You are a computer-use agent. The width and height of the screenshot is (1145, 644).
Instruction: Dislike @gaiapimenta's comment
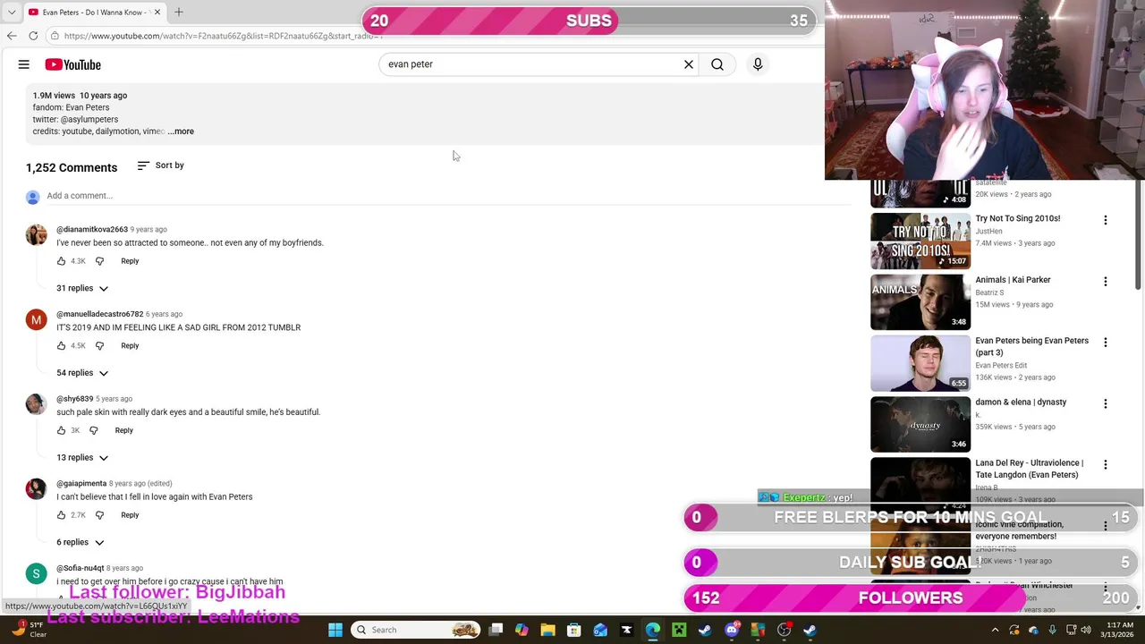tap(99, 515)
